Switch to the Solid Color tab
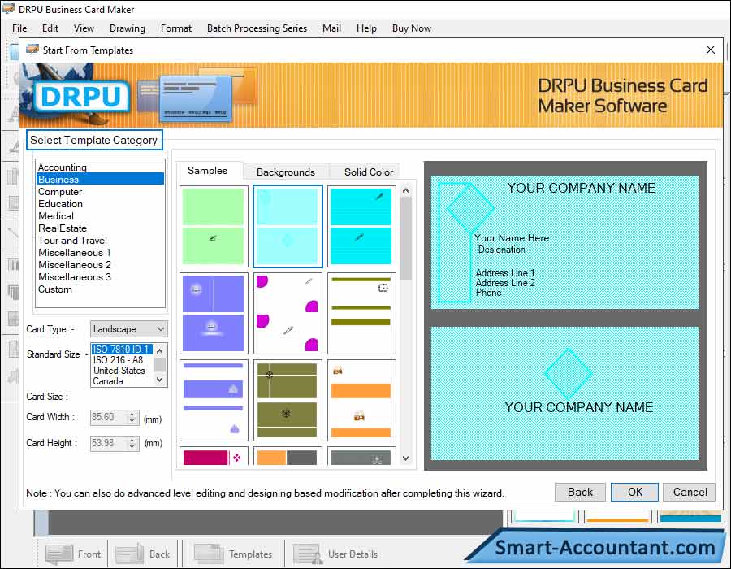731x569 pixels. pyautogui.click(x=368, y=172)
